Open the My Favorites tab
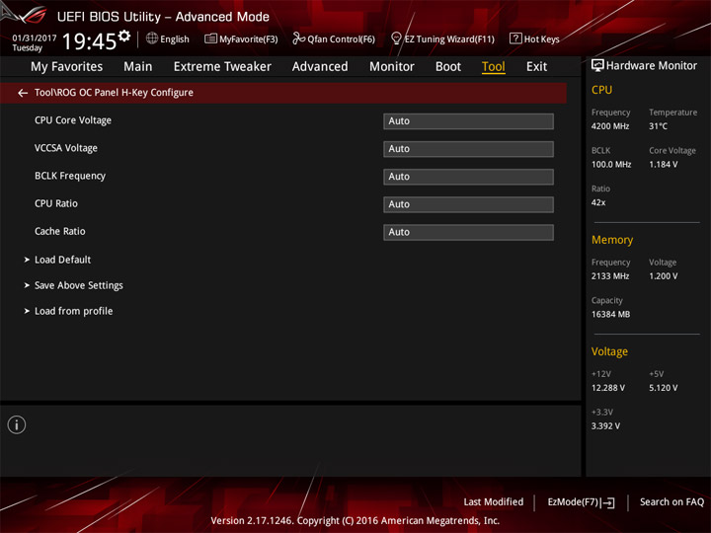The width and height of the screenshot is (711, 533). pyautogui.click(x=67, y=67)
